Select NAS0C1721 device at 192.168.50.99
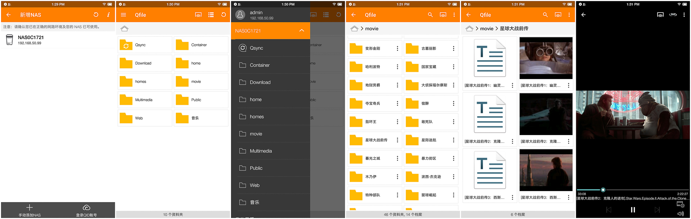 pyautogui.click(x=58, y=40)
